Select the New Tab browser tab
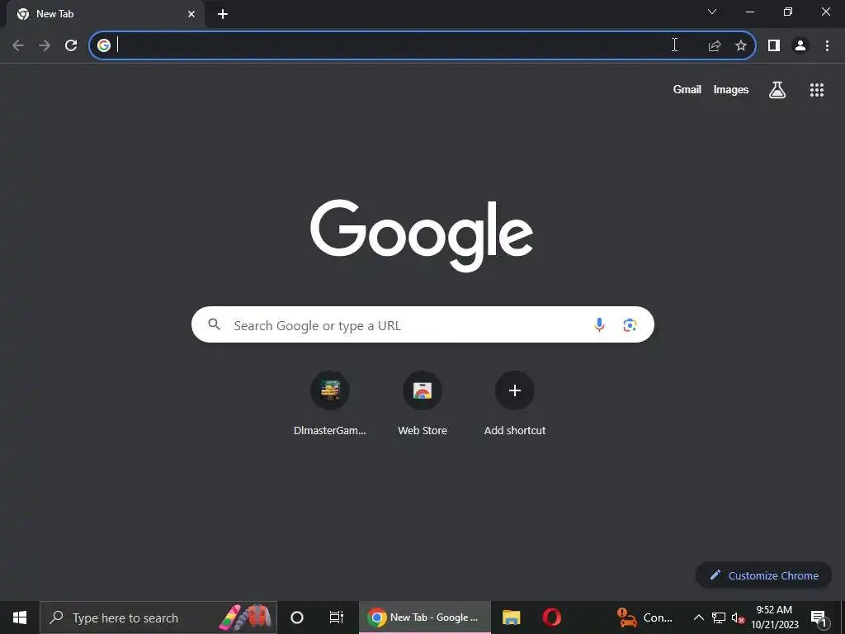This screenshot has width=845, height=634. pos(105,14)
